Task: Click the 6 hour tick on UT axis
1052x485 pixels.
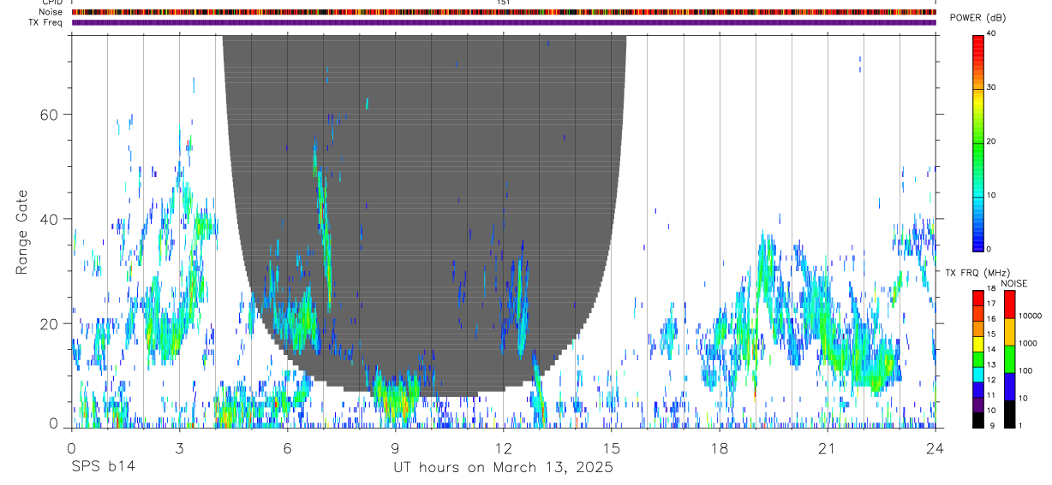Action: [x=287, y=448]
